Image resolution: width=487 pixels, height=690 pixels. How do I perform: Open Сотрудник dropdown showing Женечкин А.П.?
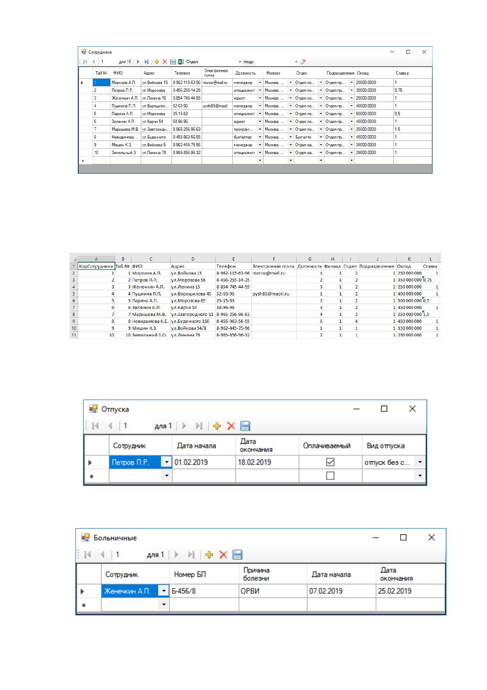click(x=164, y=591)
